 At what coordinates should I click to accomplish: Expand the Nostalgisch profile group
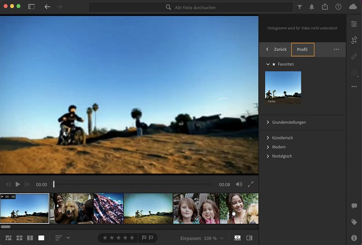[x=279, y=156]
